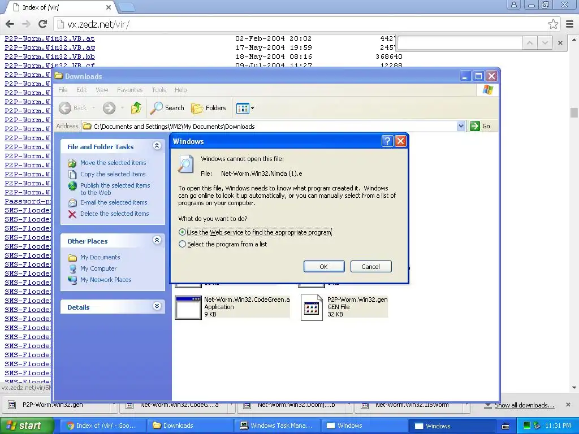Viewport: 579px width, 434px height.
Task: Go to previous find result arrow
Action: pyautogui.click(x=530, y=43)
